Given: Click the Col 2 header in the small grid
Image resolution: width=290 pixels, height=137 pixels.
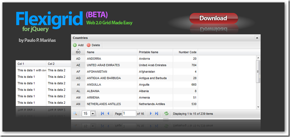Looking at the screenshot, I should (59, 64).
